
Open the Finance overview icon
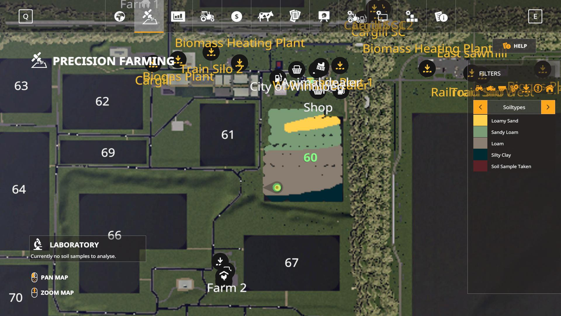237,16
